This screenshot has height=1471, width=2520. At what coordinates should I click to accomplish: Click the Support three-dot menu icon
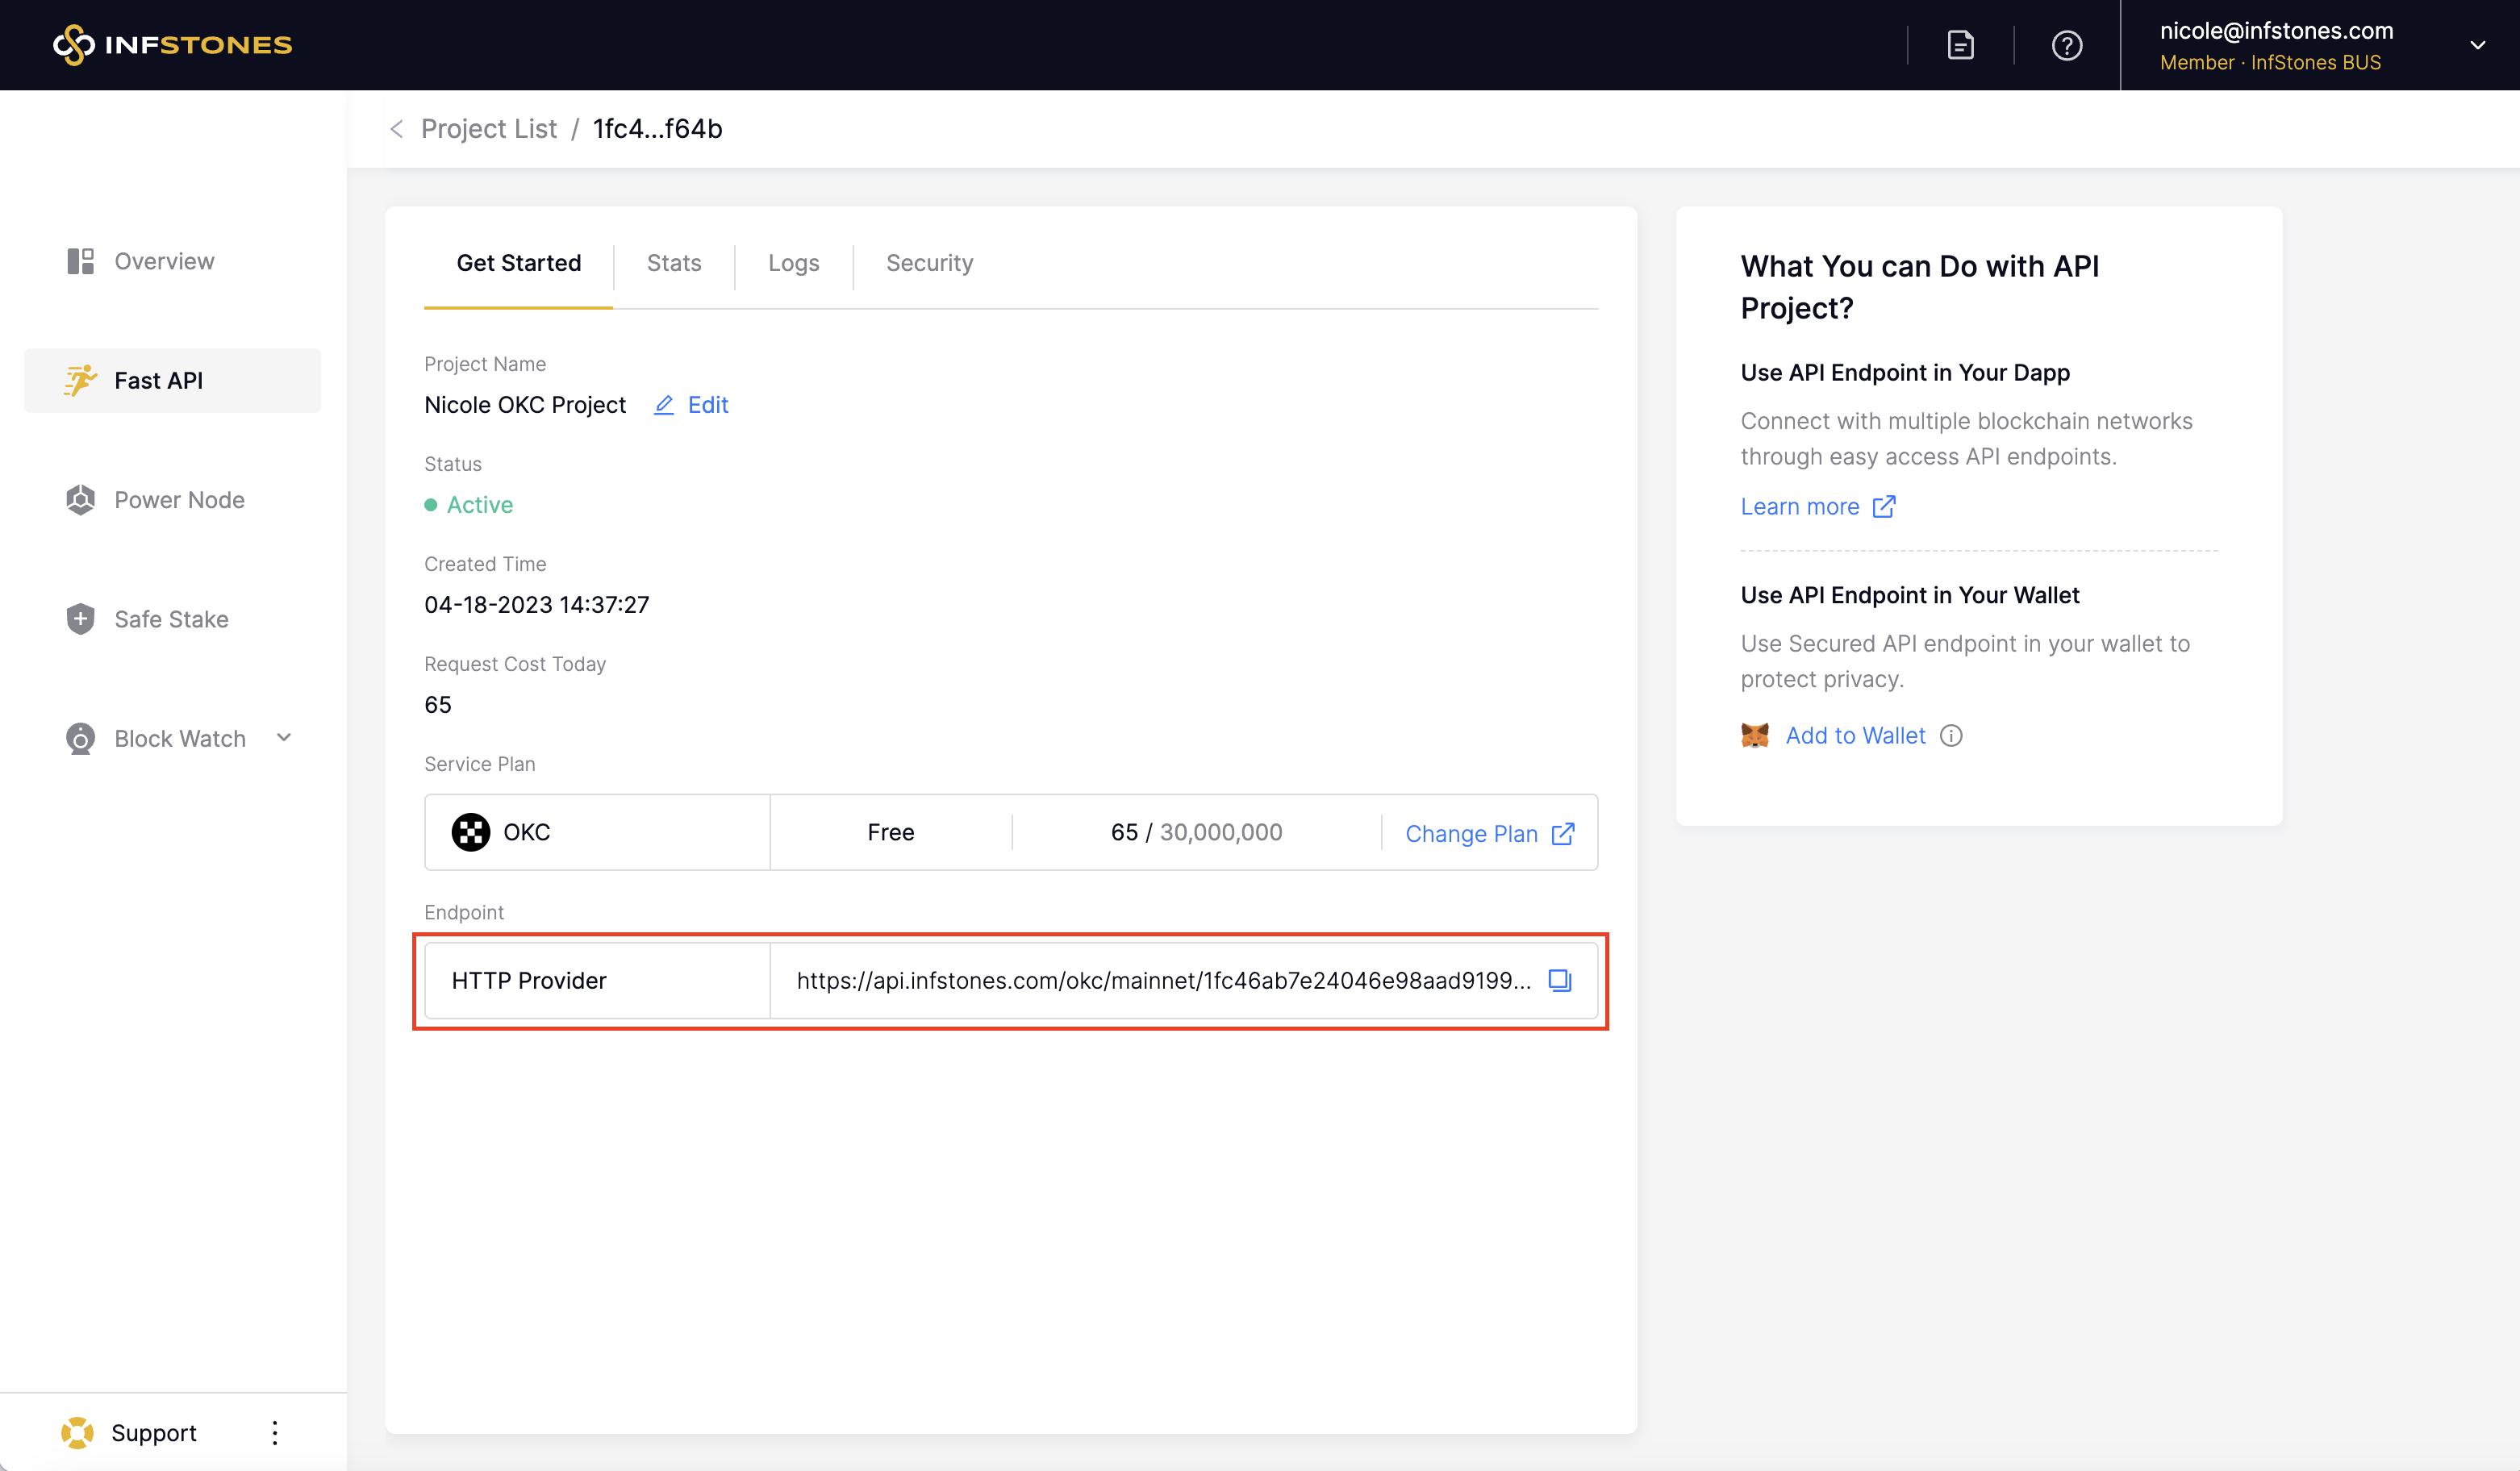click(274, 1432)
